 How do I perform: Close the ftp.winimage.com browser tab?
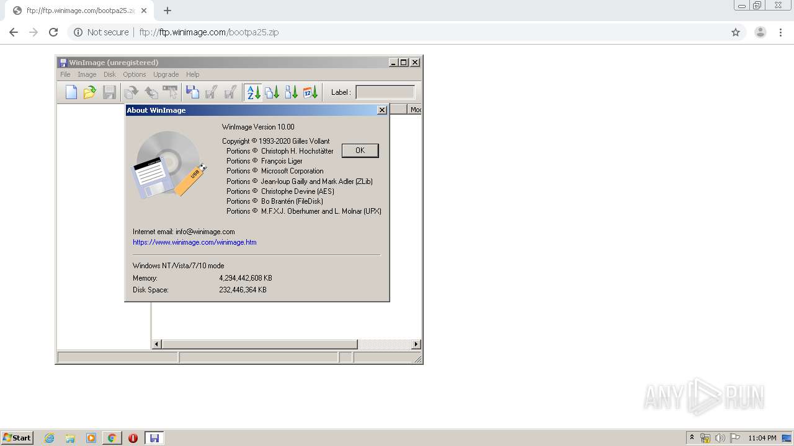pos(145,11)
